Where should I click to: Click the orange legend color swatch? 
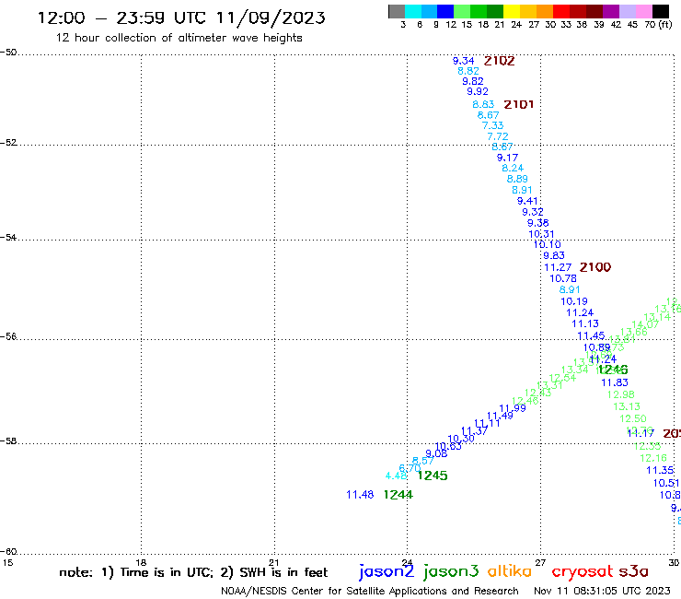pyautogui.click(x=545, y=11)
